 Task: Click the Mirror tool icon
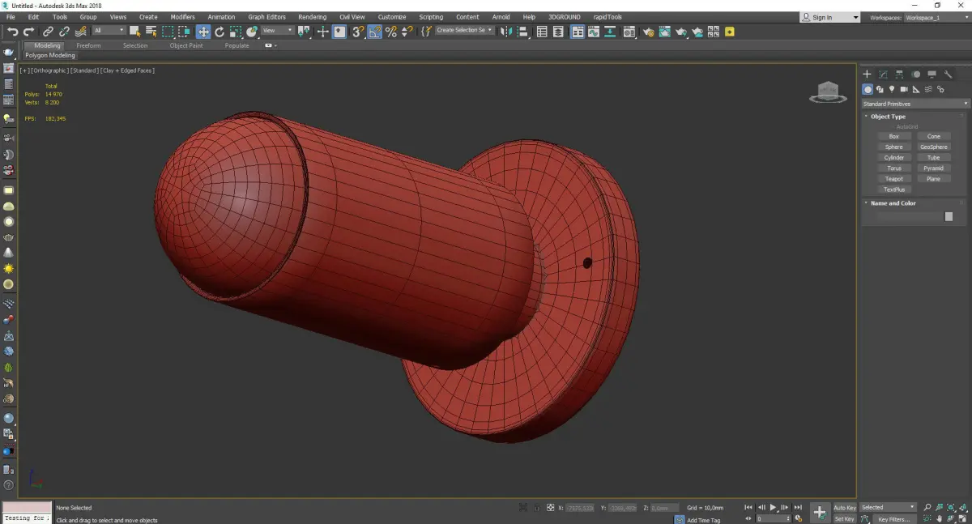pos(505,32)
